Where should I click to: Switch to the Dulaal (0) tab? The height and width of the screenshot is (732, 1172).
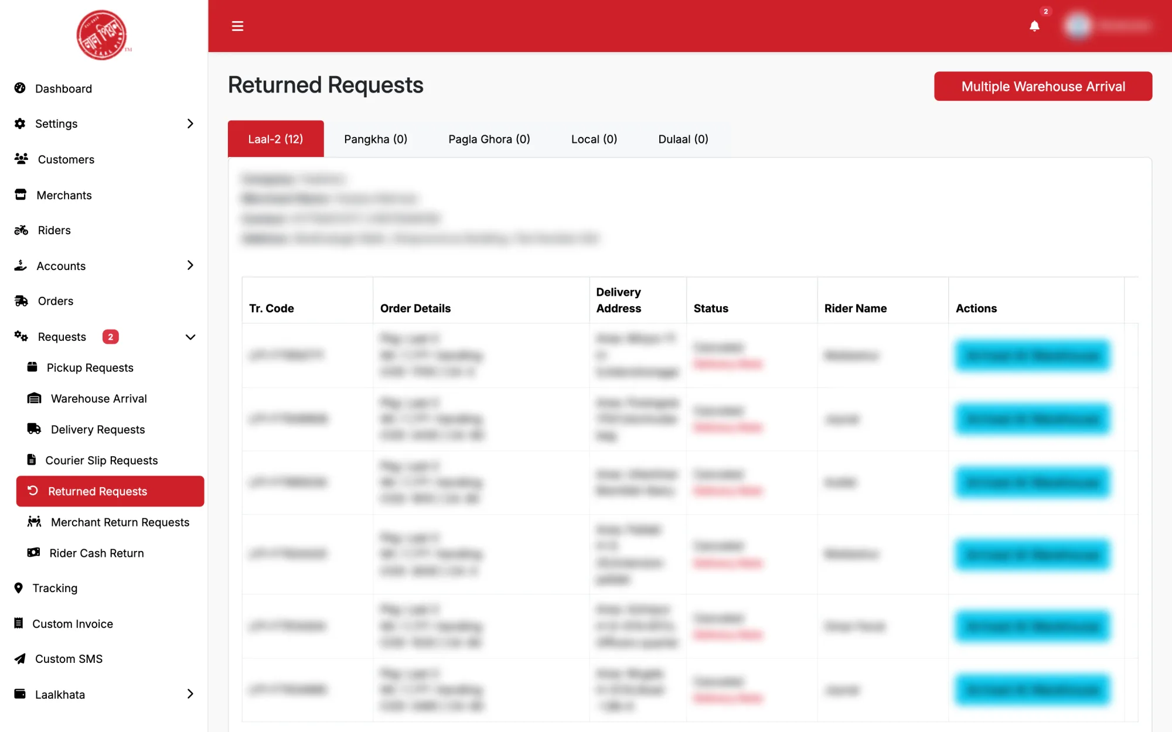683,139
